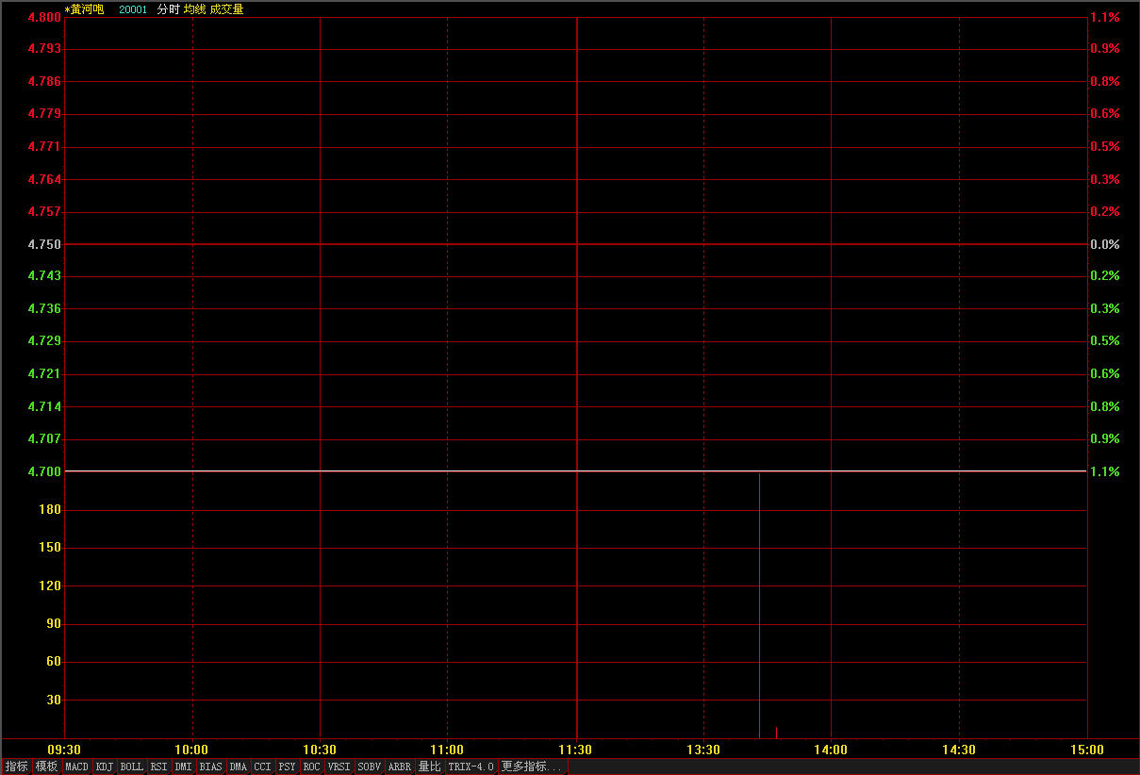
Task: Switch to the KDJ indicator tab
Action: click(x=105, y=767)
